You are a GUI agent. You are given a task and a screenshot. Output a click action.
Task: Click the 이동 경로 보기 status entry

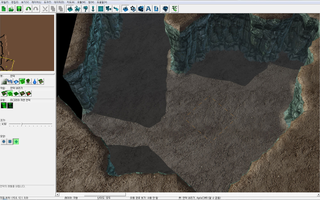144,198
